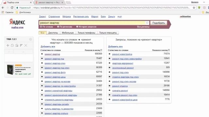Switch to the 'Только телефоны' tab
This screenshot has height=117, width=209.
pyautogui.click(x=87, y=33)
